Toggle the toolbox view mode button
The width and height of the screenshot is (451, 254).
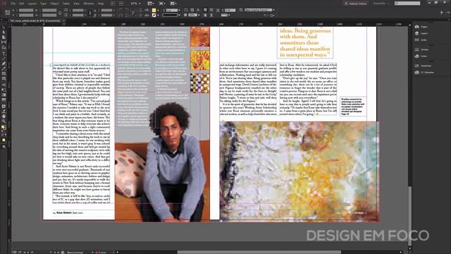coord(4,147)
